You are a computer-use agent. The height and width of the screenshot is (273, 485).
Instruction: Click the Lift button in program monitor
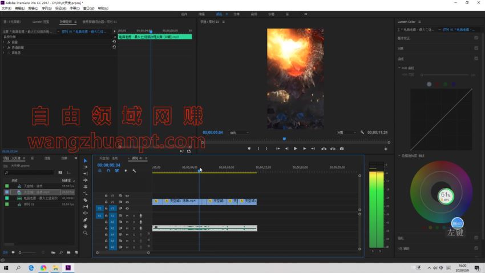coord(324,148)
